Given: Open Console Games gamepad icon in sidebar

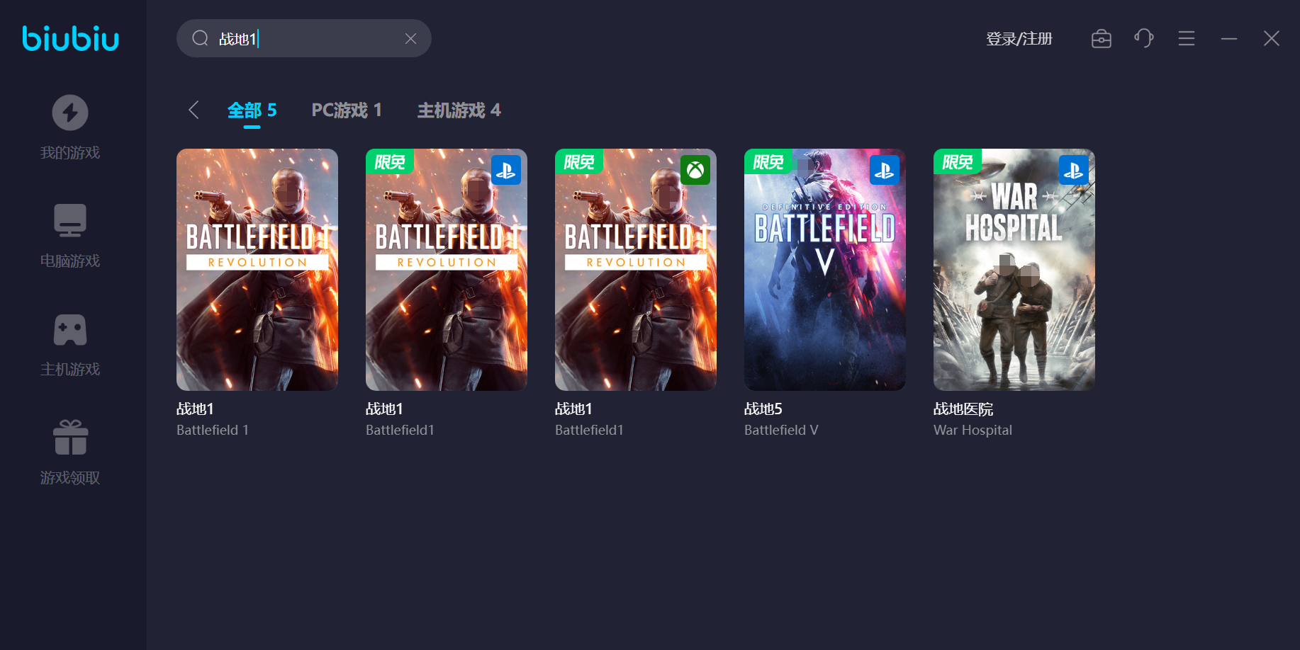Looking at the screenshot, I should pos(70,330).
